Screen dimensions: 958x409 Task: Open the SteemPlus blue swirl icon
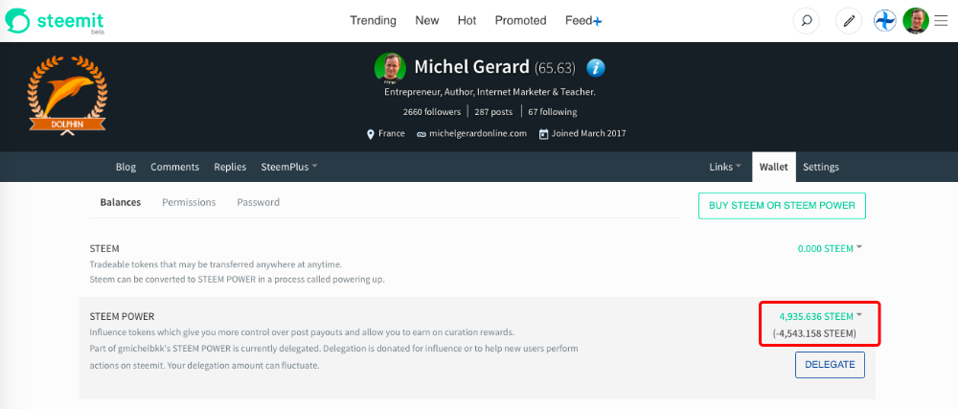point(884,21)
